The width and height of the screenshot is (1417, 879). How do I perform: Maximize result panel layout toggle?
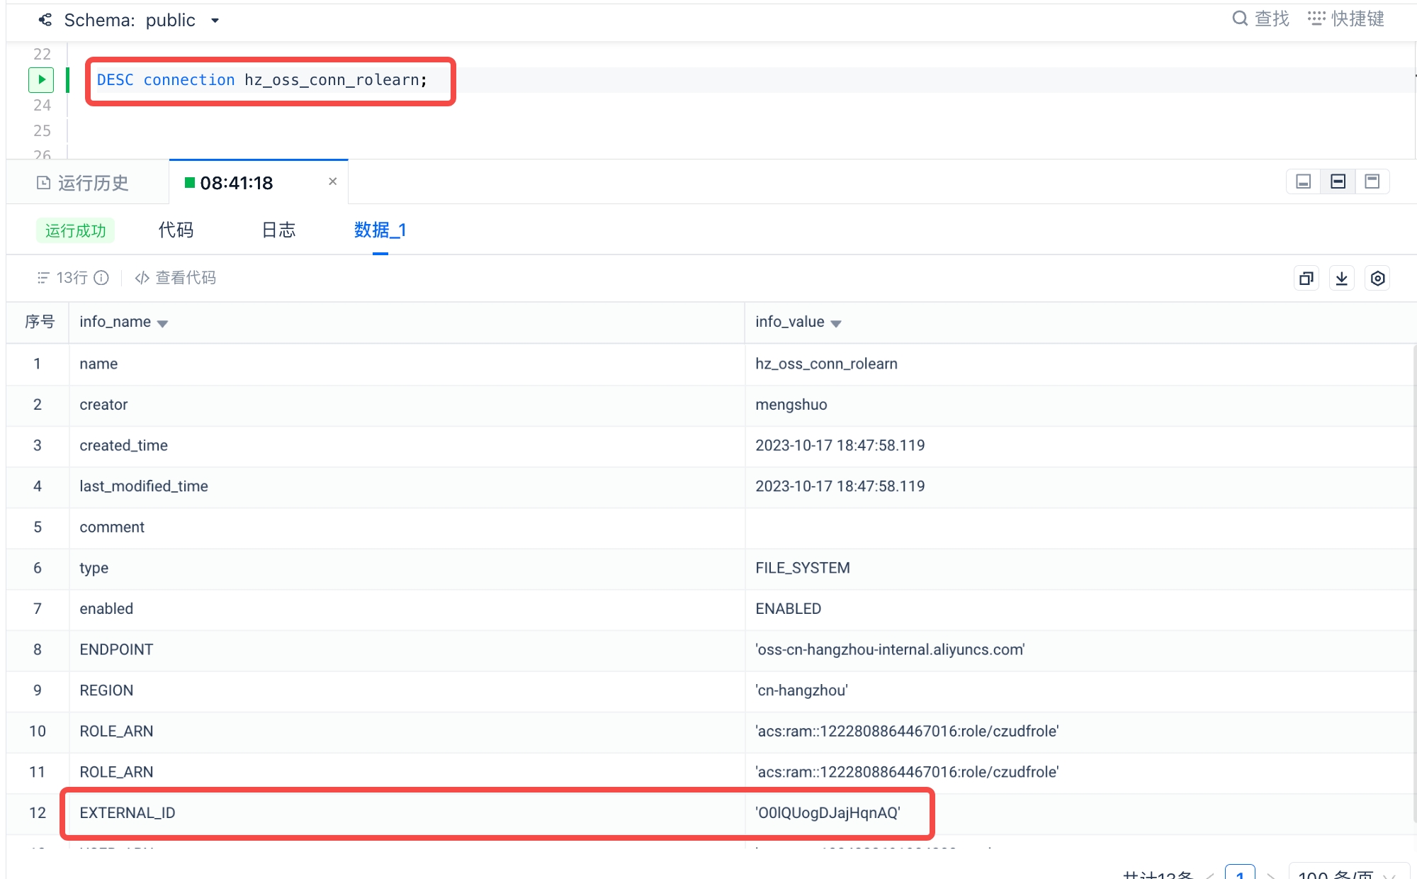coord(1372,181)
